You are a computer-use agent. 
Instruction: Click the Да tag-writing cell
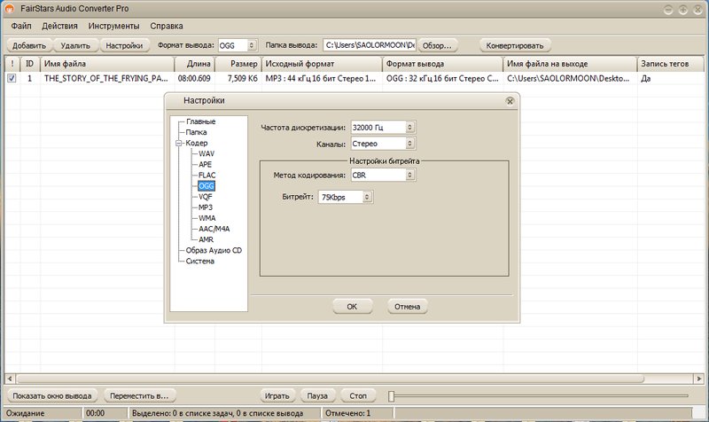(646, 79)
